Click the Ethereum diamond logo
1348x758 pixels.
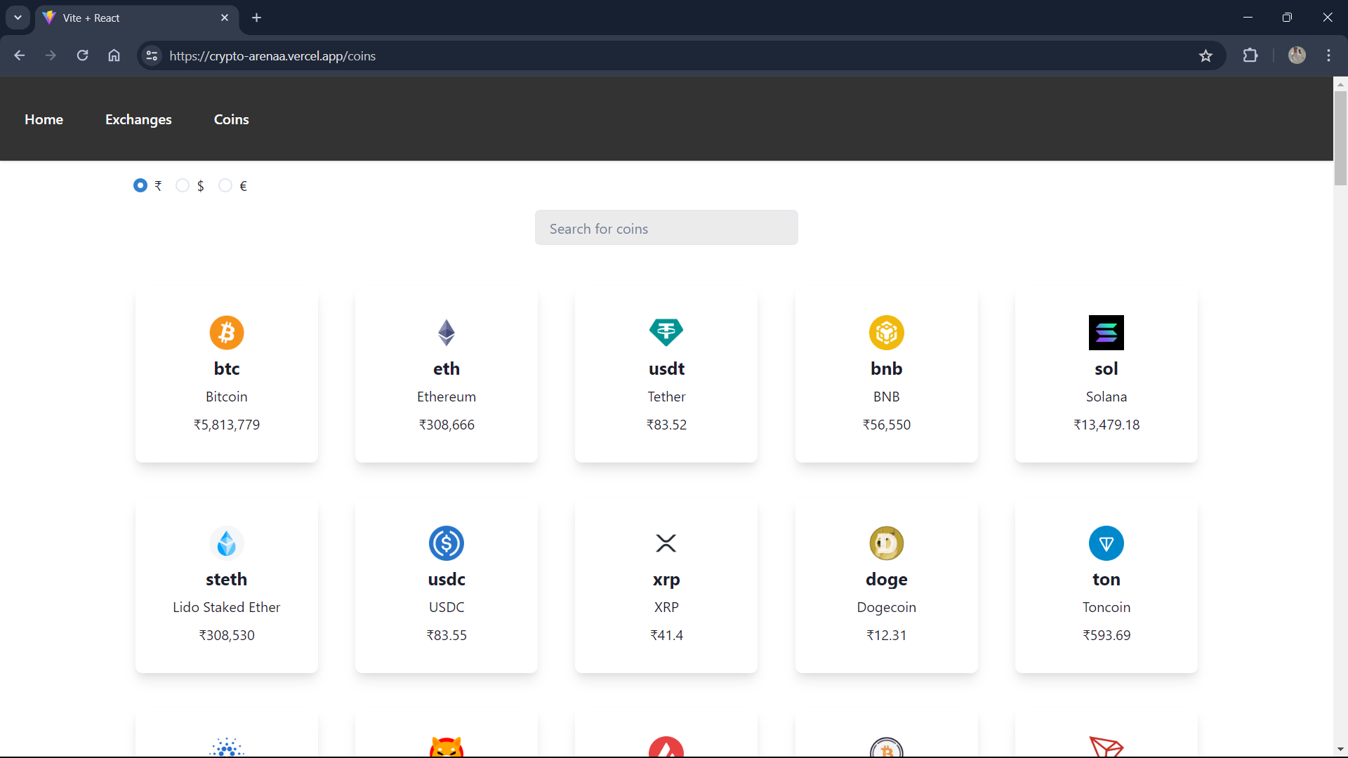pyautogui.click(x=447, y=333)
